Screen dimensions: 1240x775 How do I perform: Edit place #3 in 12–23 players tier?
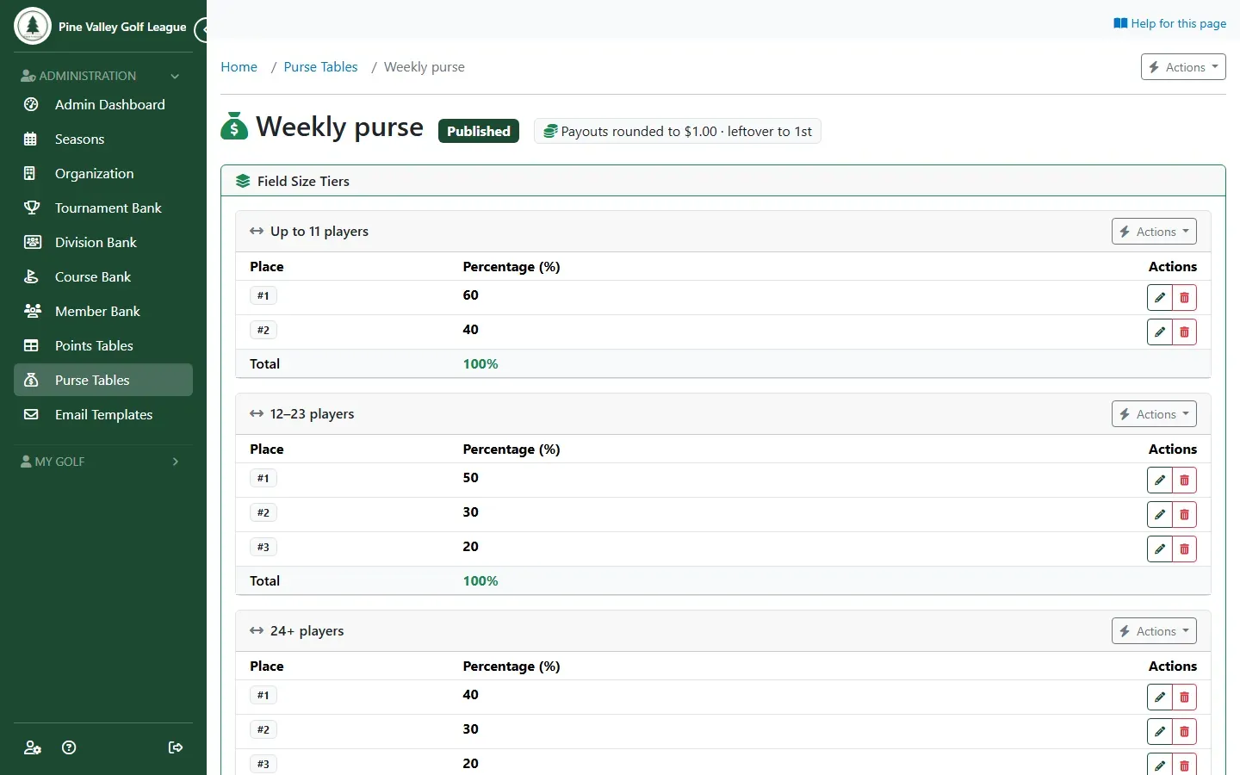point(1160,549)
